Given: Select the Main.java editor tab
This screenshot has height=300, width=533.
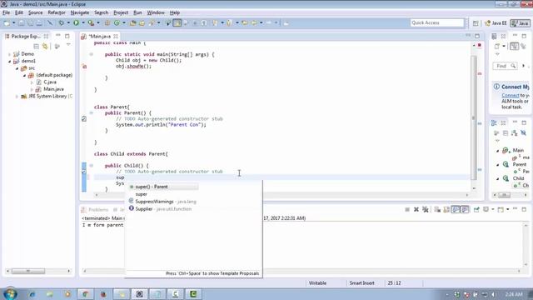Looking at the screenshot, I should click(100, 36).
